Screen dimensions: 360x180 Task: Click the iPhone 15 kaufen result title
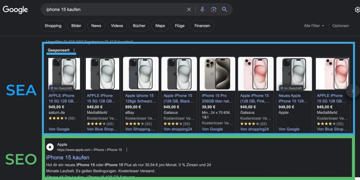tap(68, 157)
